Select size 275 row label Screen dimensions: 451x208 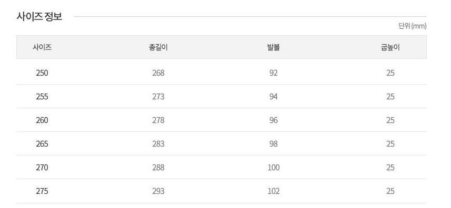coord(42,191)
